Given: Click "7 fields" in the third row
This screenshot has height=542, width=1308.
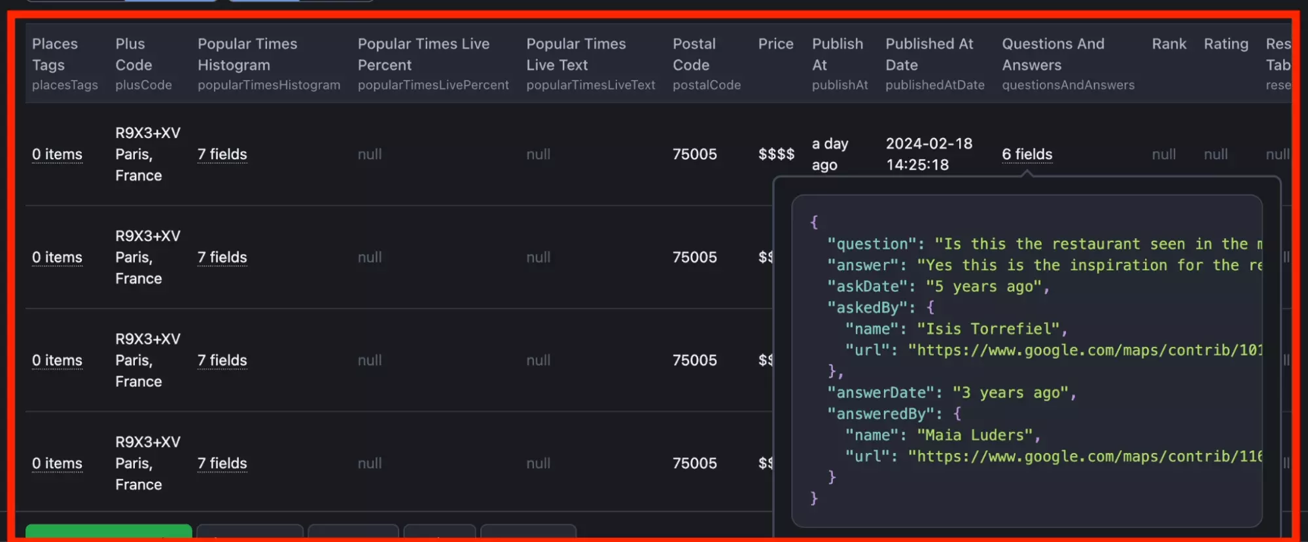Looking at the screenshot, I should 222,361.
